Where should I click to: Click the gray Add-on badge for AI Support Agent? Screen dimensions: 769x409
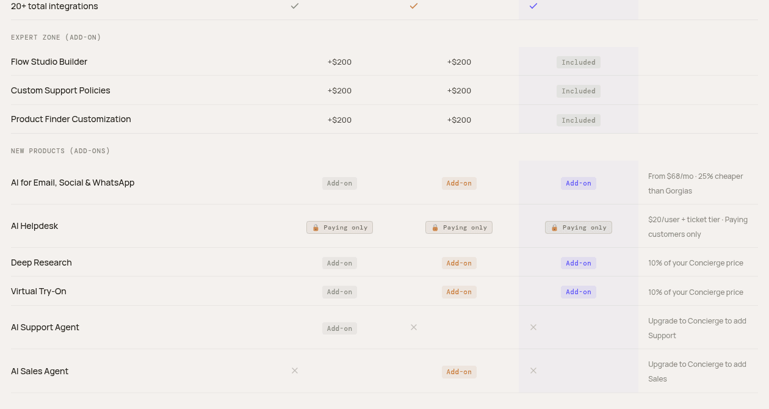point(339,328)
